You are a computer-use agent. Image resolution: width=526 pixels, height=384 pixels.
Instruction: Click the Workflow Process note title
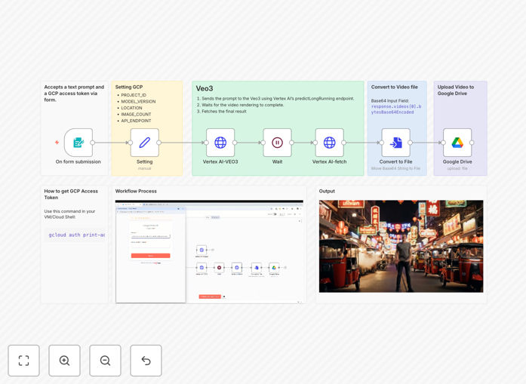tap(136, 191)
